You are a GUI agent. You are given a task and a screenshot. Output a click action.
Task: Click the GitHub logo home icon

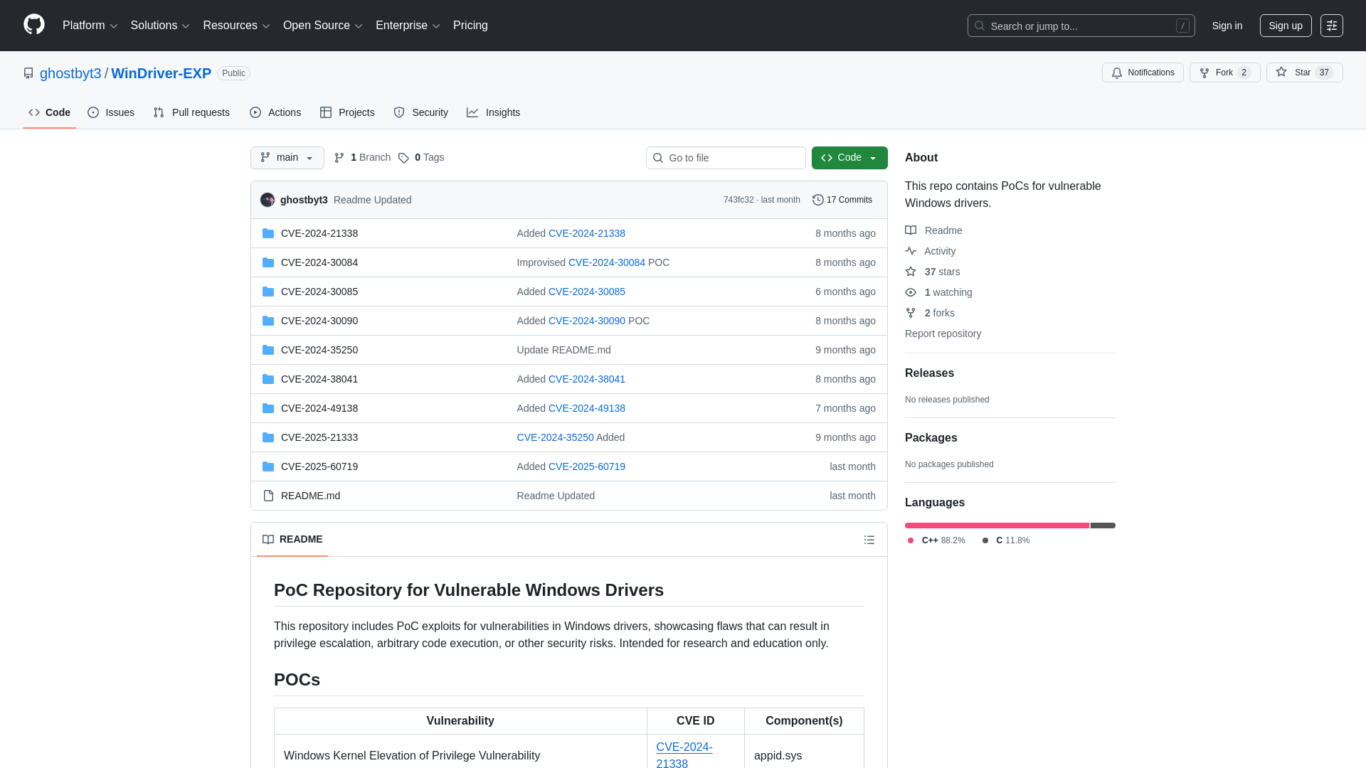[33, 25]
